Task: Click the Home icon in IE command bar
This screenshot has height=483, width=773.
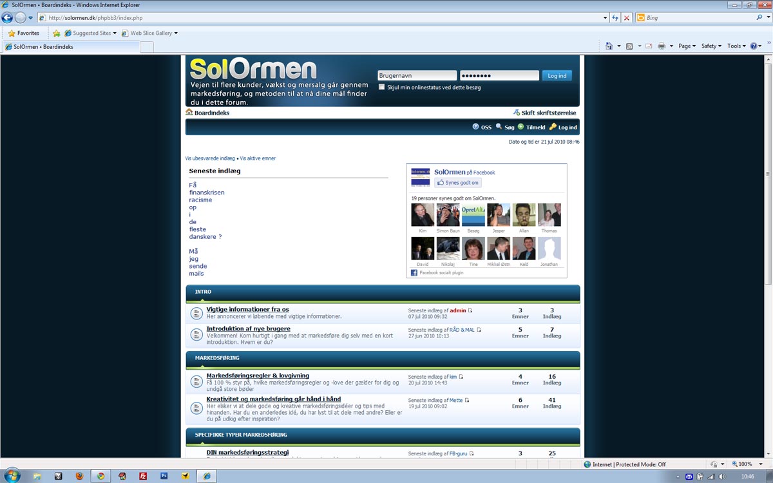Action: (609, 46)
